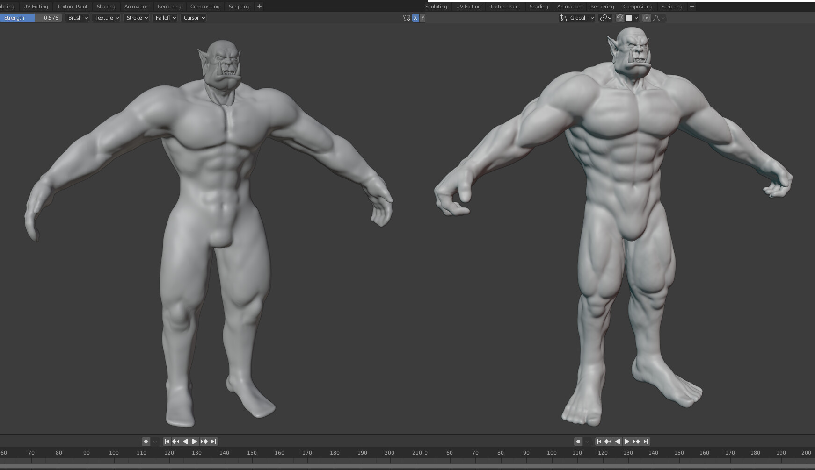The image size is (815, 470).
Task: Play animation in reverse in right timeline
Action: 618,442
